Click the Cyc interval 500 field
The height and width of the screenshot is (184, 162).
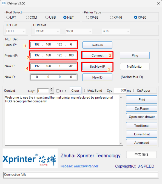coord(120,90)
